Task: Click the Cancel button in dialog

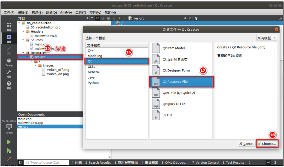Action: (246, 144)
